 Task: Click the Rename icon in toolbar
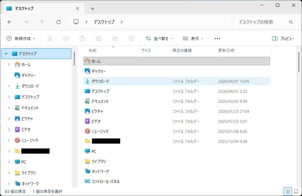pyautogui.click(x=99, y=38)
